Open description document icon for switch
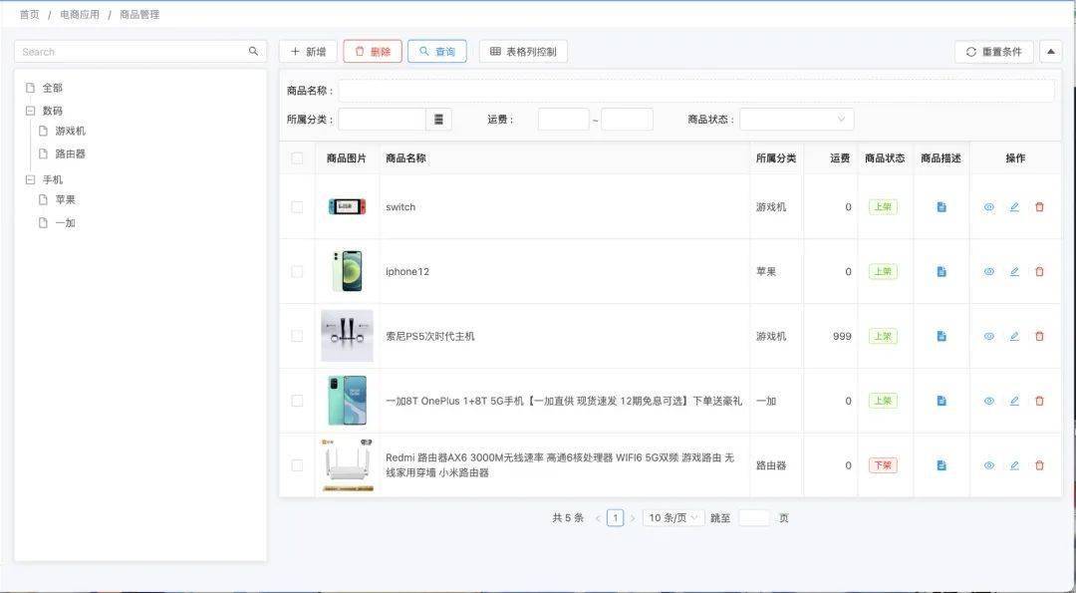 941,206
